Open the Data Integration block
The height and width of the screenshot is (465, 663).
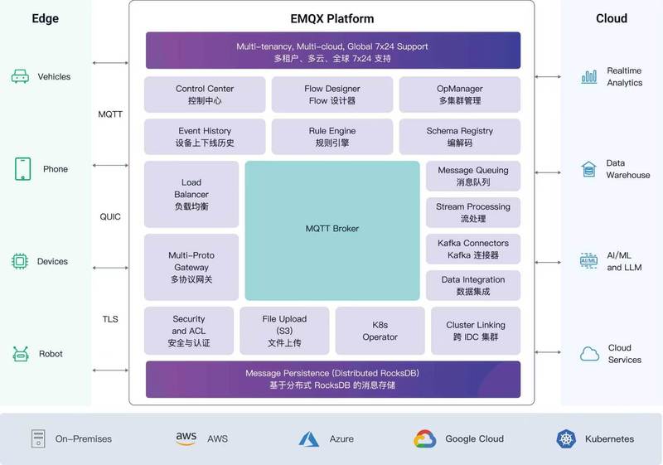(x=473, y=285)
